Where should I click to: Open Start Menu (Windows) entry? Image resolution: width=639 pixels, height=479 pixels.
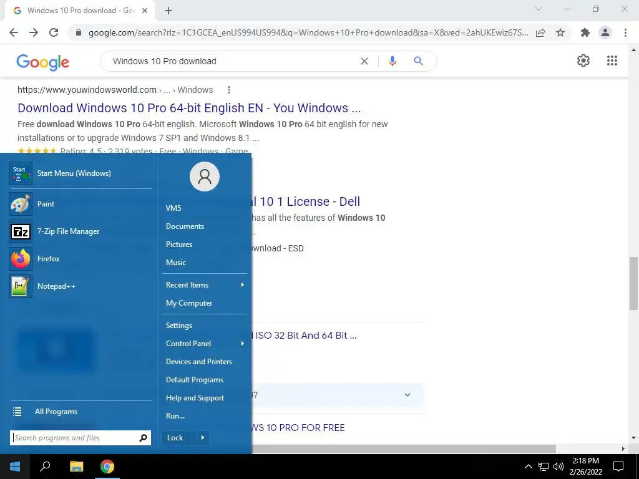80,173
